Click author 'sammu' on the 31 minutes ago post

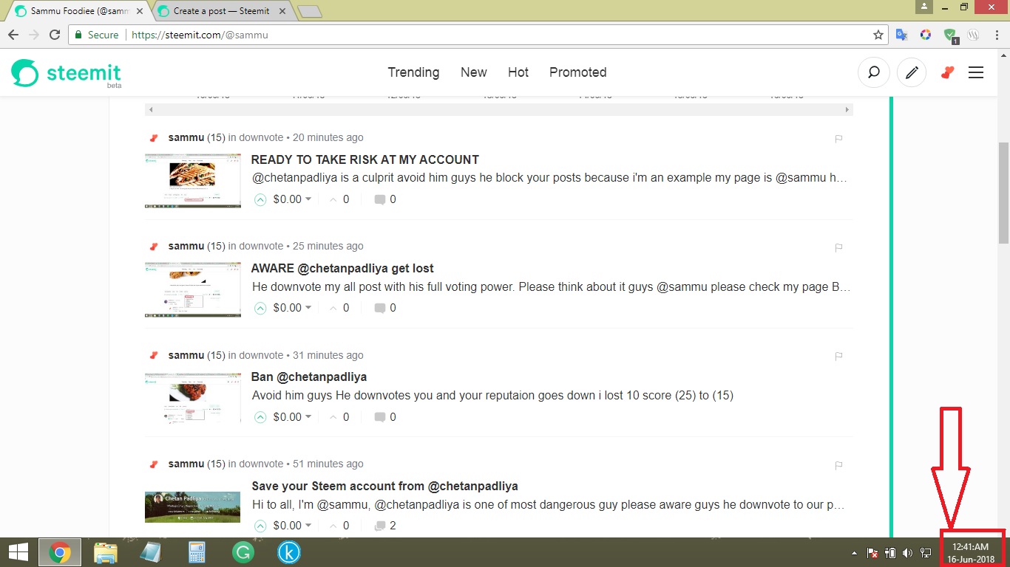(x=186, y=355)
